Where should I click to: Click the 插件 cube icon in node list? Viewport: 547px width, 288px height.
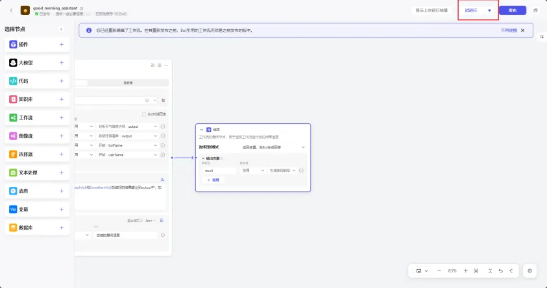(x=13, y=44)
